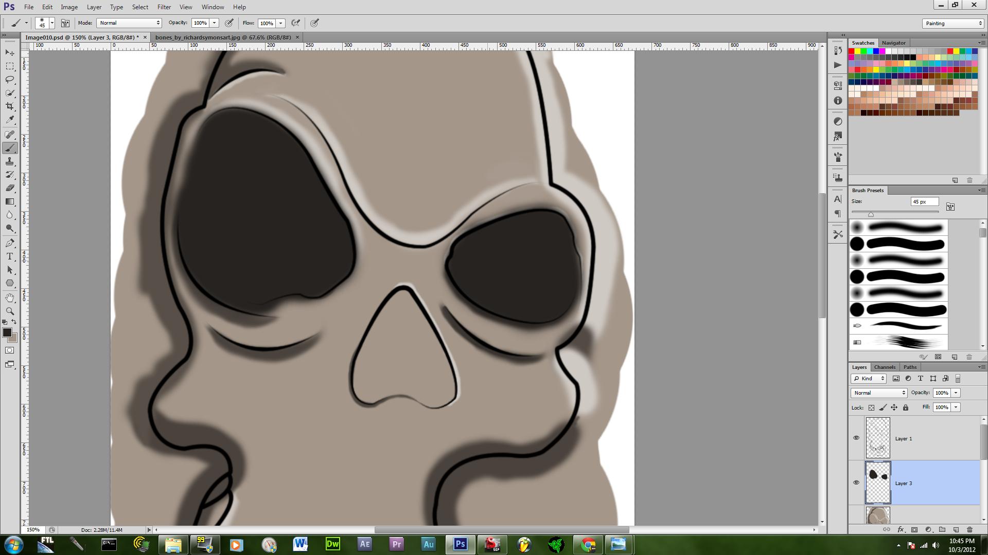Click the brush size input field
988x555 pixels.
925,202
